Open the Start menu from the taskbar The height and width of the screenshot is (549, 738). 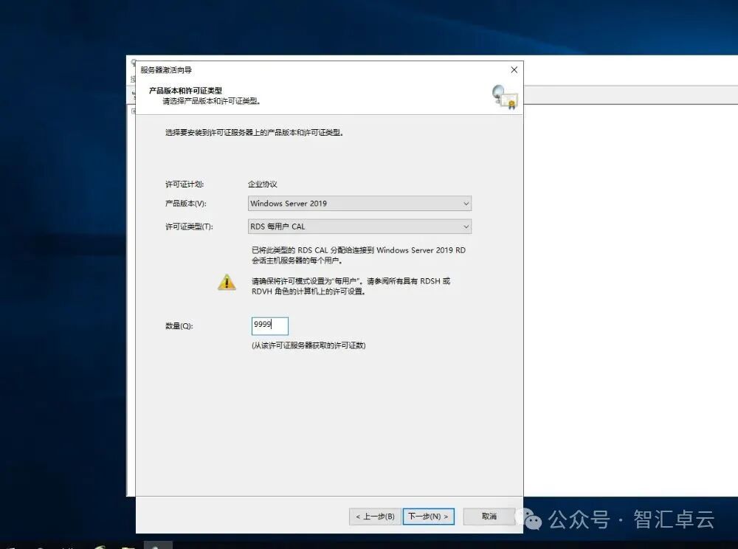pos(11,545)
